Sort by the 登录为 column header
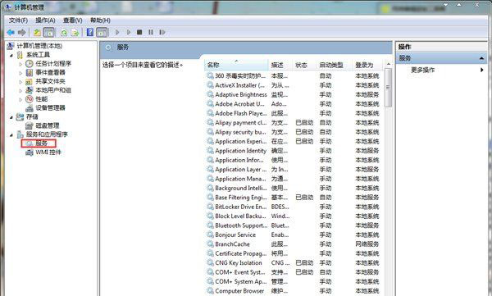 (367, 65)
